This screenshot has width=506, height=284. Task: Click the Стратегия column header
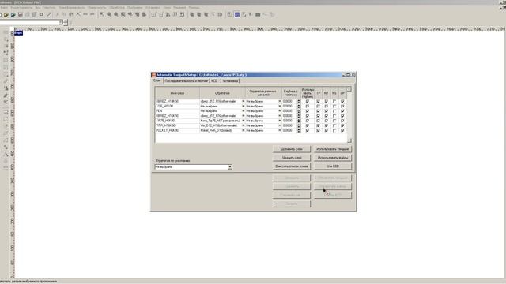[x=222, y=93]
